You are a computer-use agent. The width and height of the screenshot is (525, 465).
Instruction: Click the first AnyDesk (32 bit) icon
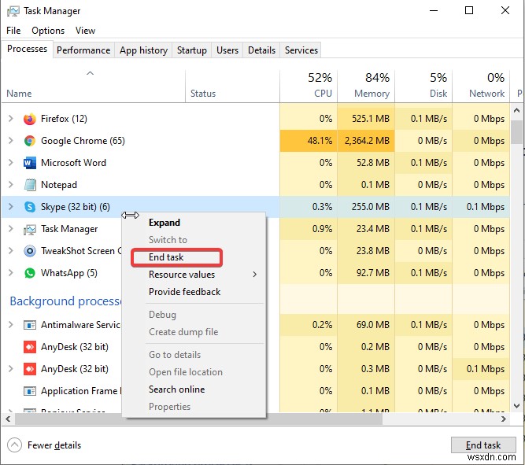pyautogui.click(x=29, y=347)
